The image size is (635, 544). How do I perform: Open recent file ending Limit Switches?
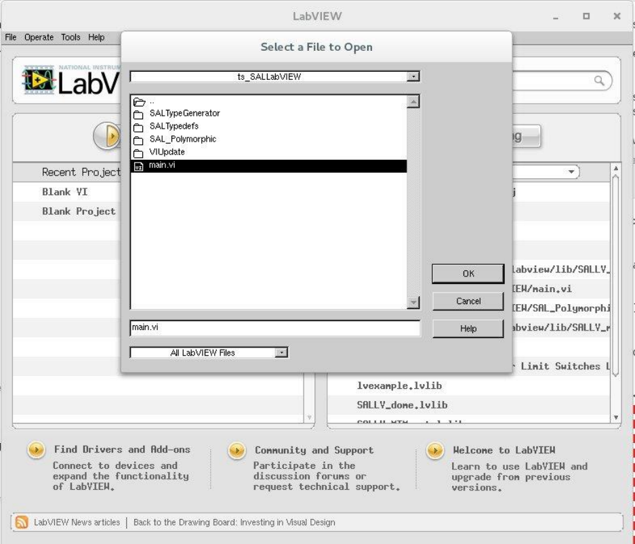(x=560, y=367)
